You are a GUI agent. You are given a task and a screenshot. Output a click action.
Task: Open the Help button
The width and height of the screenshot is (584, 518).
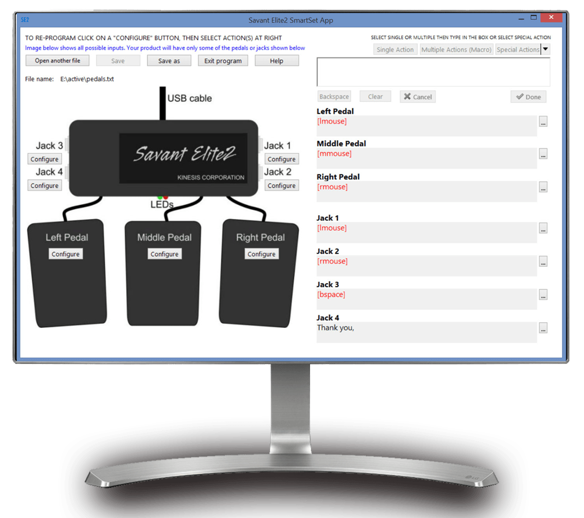point(277,61)
